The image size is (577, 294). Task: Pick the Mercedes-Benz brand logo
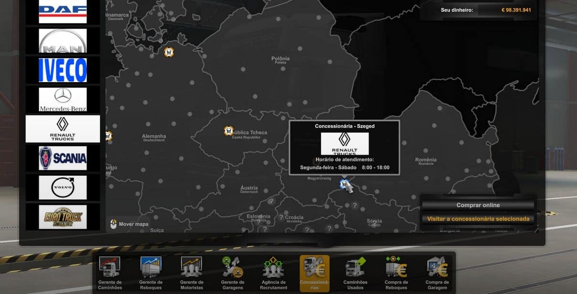[63, 99]
